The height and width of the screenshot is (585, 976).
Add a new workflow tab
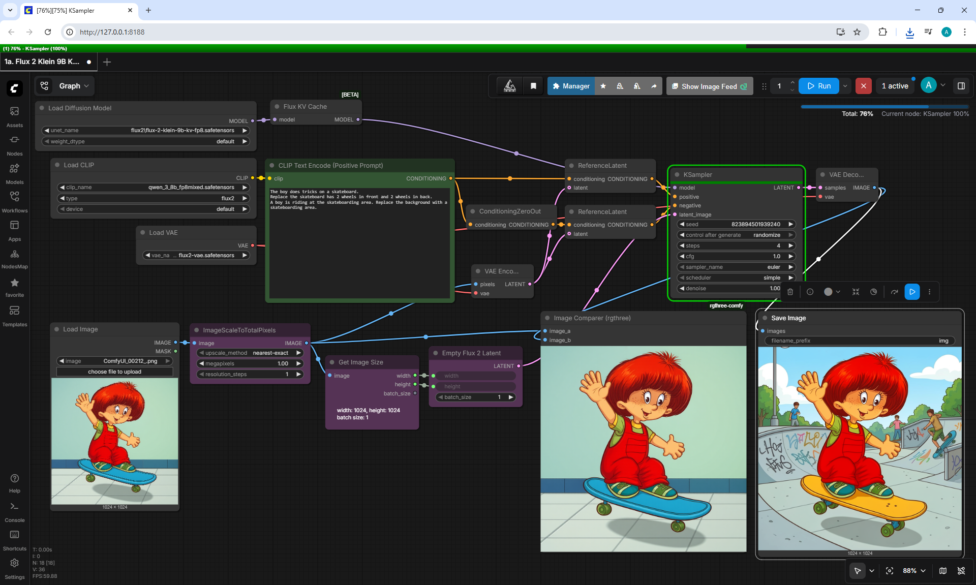107,61
